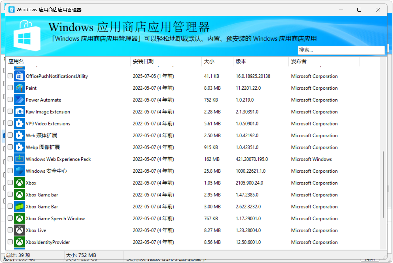
Task: Select the OfficePushNotificationsUtility name text
Action: click(57, 76)
